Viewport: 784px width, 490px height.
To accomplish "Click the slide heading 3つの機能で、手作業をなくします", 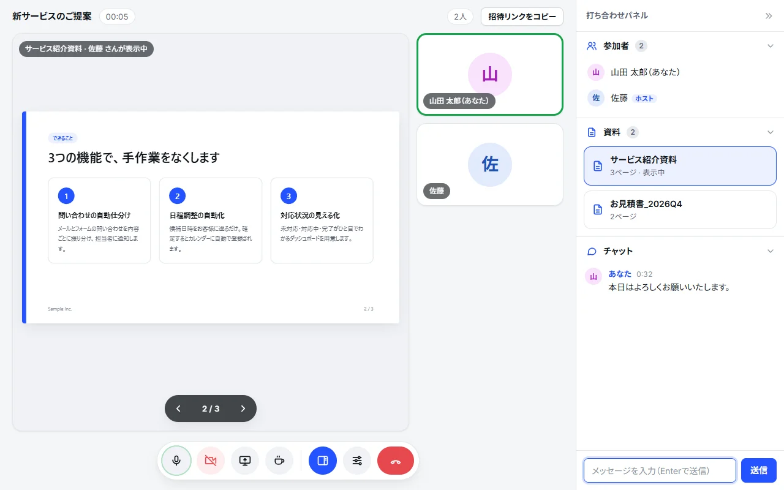I will [x=134, y=157].
